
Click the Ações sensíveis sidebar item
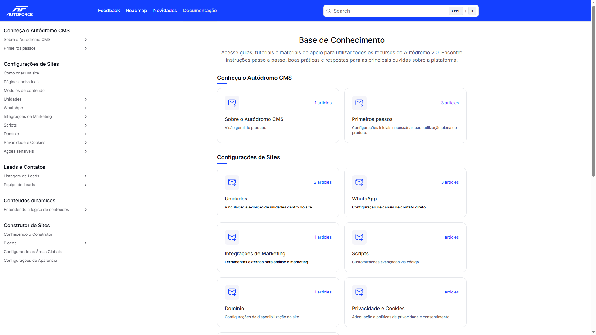19,151
